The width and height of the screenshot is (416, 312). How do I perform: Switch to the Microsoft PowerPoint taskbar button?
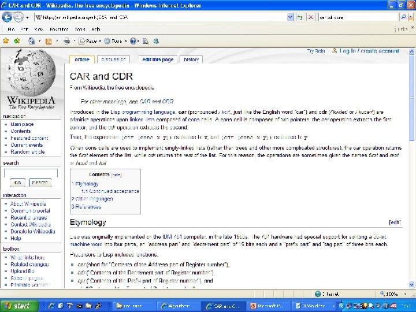click(x=268, y=306)
